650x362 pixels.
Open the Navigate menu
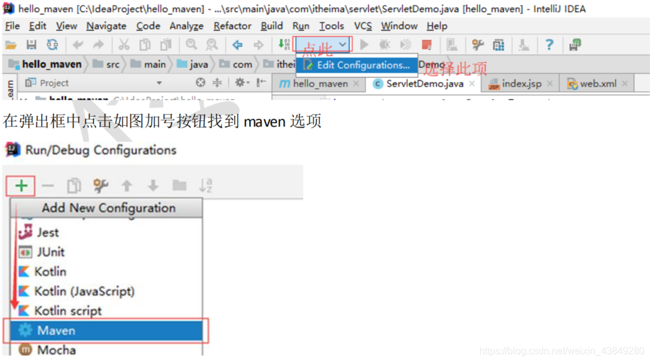pyautogui.click(x=106, y=26)
